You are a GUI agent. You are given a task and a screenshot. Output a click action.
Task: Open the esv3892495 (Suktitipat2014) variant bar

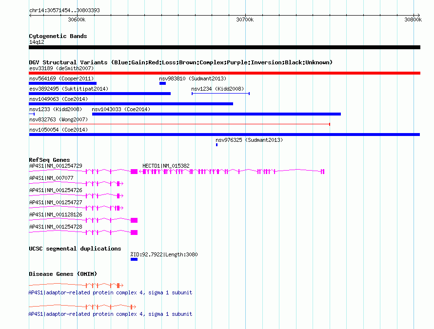[x=99, y=94]
